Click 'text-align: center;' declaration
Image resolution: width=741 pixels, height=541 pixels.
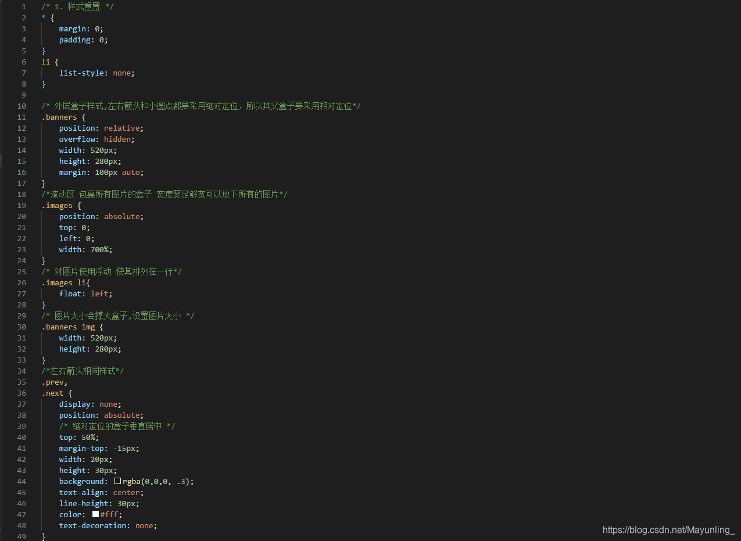[x=102, y=492]
